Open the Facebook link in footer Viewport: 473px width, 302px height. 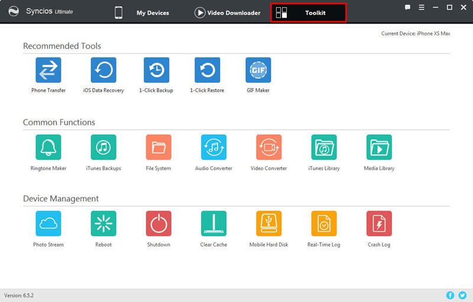(450, 295)
